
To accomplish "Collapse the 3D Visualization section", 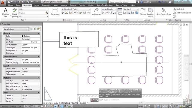I will [38, 57].
